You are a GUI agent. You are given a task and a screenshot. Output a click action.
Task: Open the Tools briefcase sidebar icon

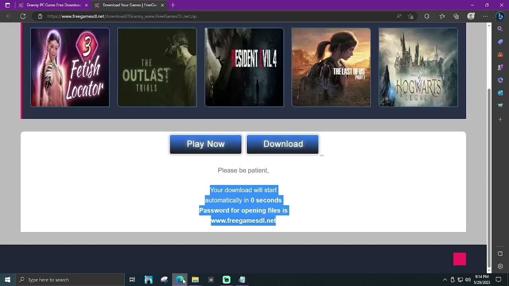(500, 54)
